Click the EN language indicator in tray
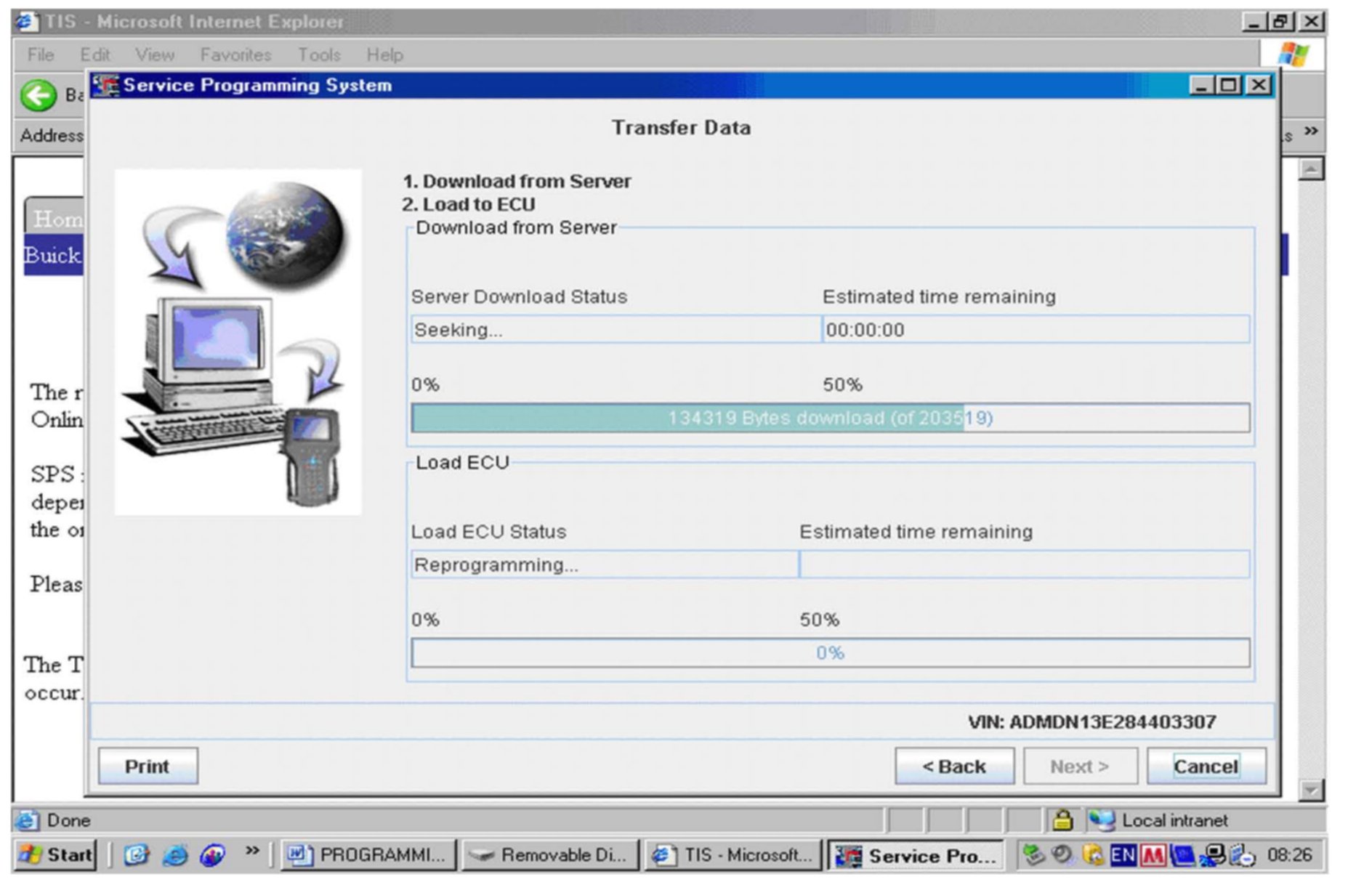The width and height of the screenshot is (1348, 890). [x=1121, y=855]
